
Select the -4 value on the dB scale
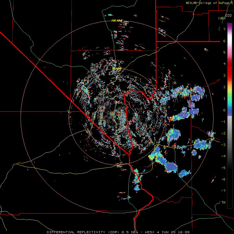click(x=223, y=156)
